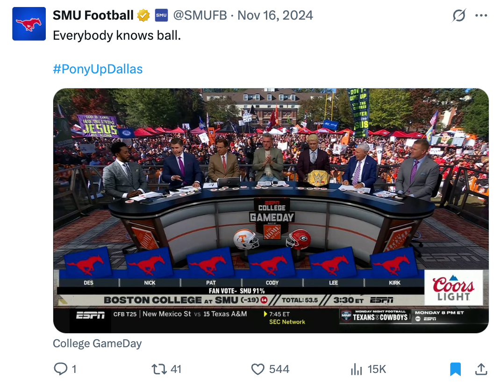Viewport: 500px width, 386px height.
Task: Click the SMU Football display name
Action: 93,15
